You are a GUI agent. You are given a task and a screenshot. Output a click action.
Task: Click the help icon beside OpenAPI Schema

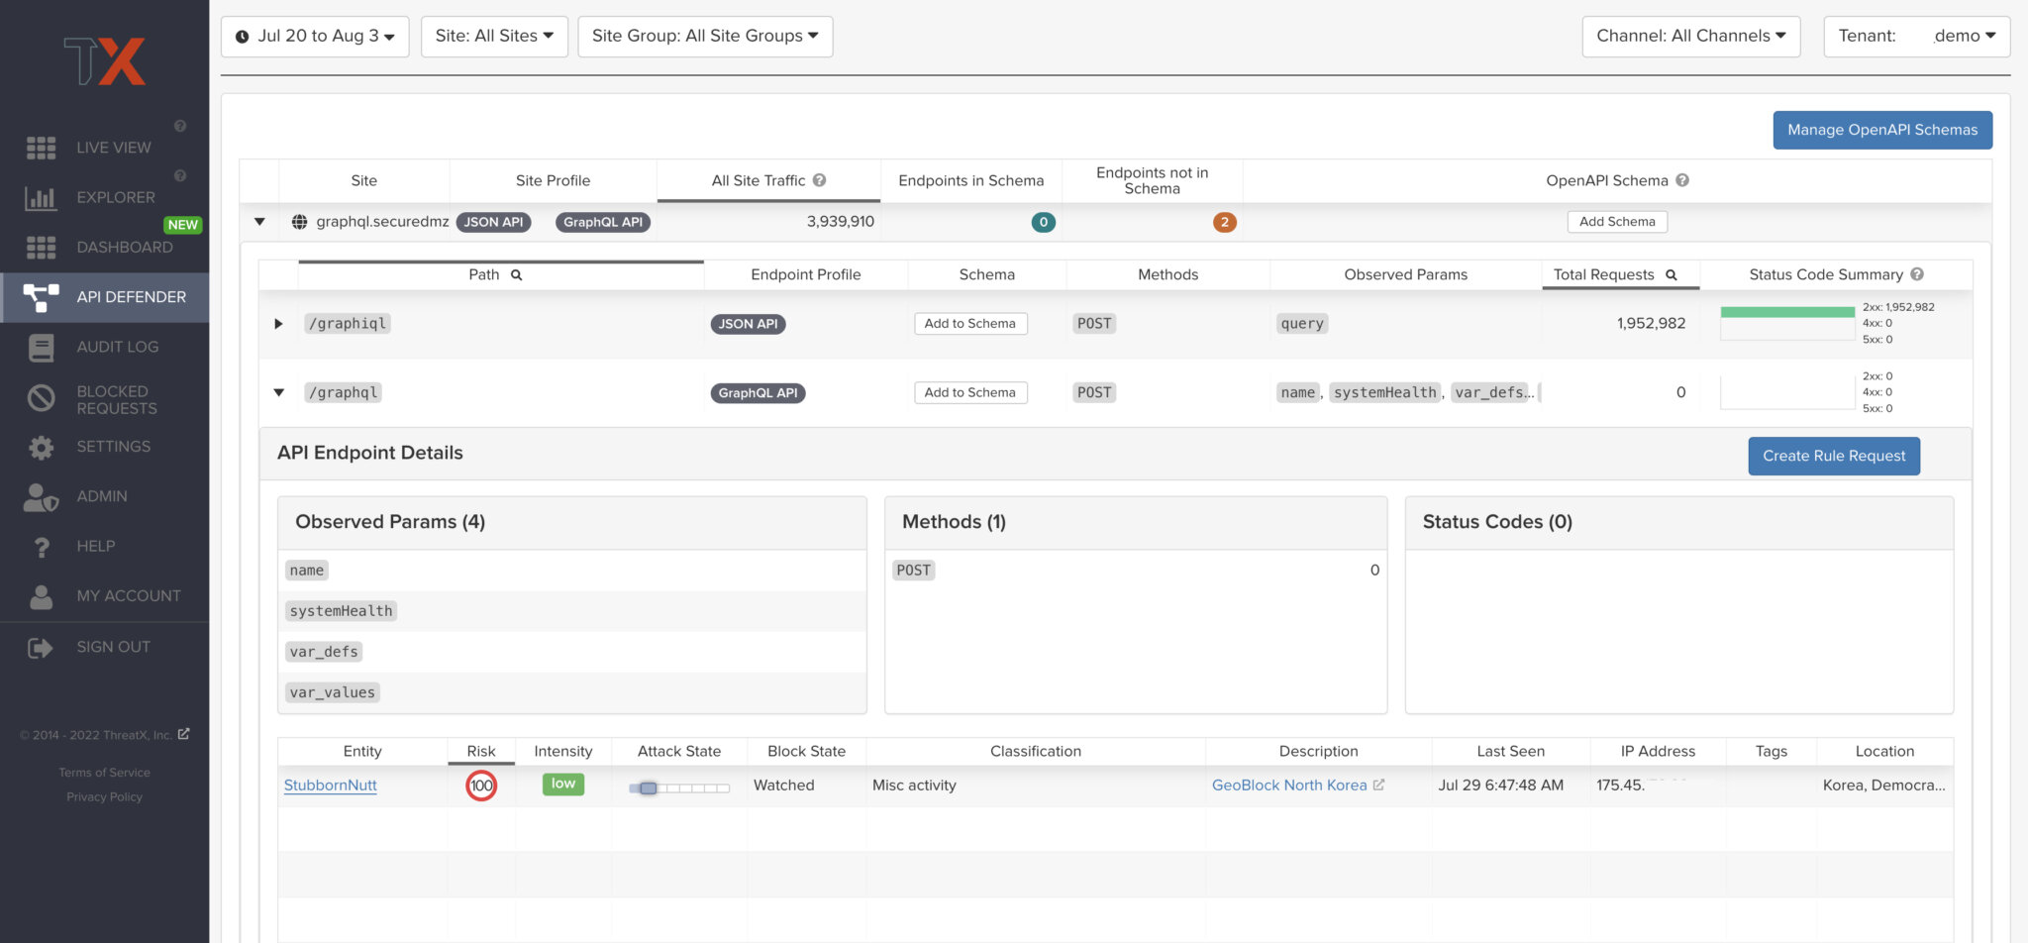coord(1682,179)
